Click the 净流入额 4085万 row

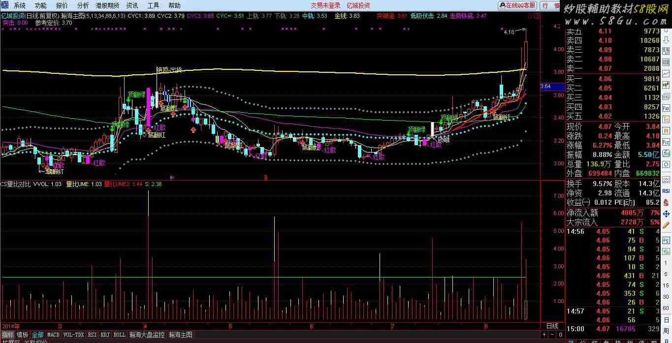click(613, 213)
